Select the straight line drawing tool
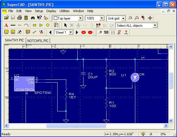Image resolution: width=177 pixels, height=137 pixels. point(20,25)
